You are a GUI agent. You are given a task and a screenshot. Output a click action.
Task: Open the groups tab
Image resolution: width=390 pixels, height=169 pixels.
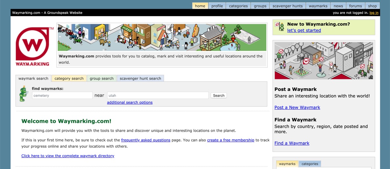(x=260, y=6)
